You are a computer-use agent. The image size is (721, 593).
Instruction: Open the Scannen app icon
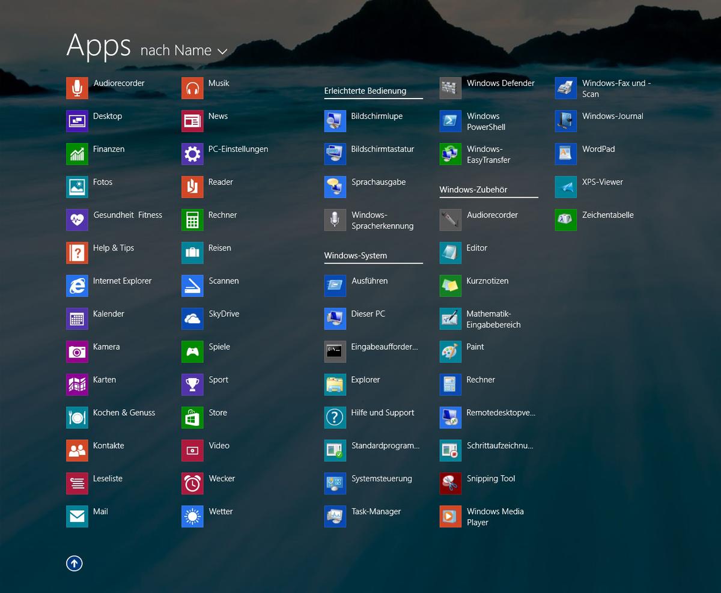[192, 287]
